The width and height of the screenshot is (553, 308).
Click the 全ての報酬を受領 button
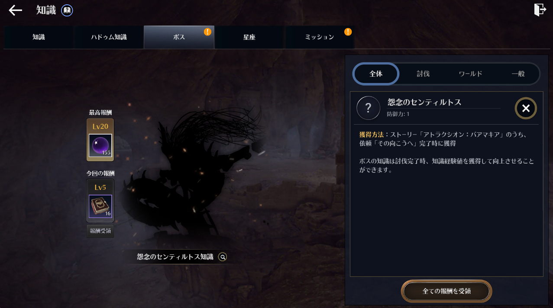click(446, 291)
